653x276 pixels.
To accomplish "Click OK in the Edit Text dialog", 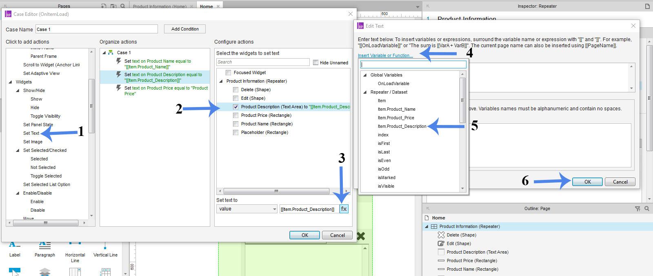I will coord(588,182).
